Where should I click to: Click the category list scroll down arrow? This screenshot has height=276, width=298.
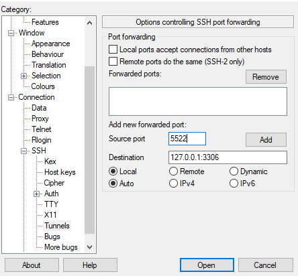coord(89,247)
